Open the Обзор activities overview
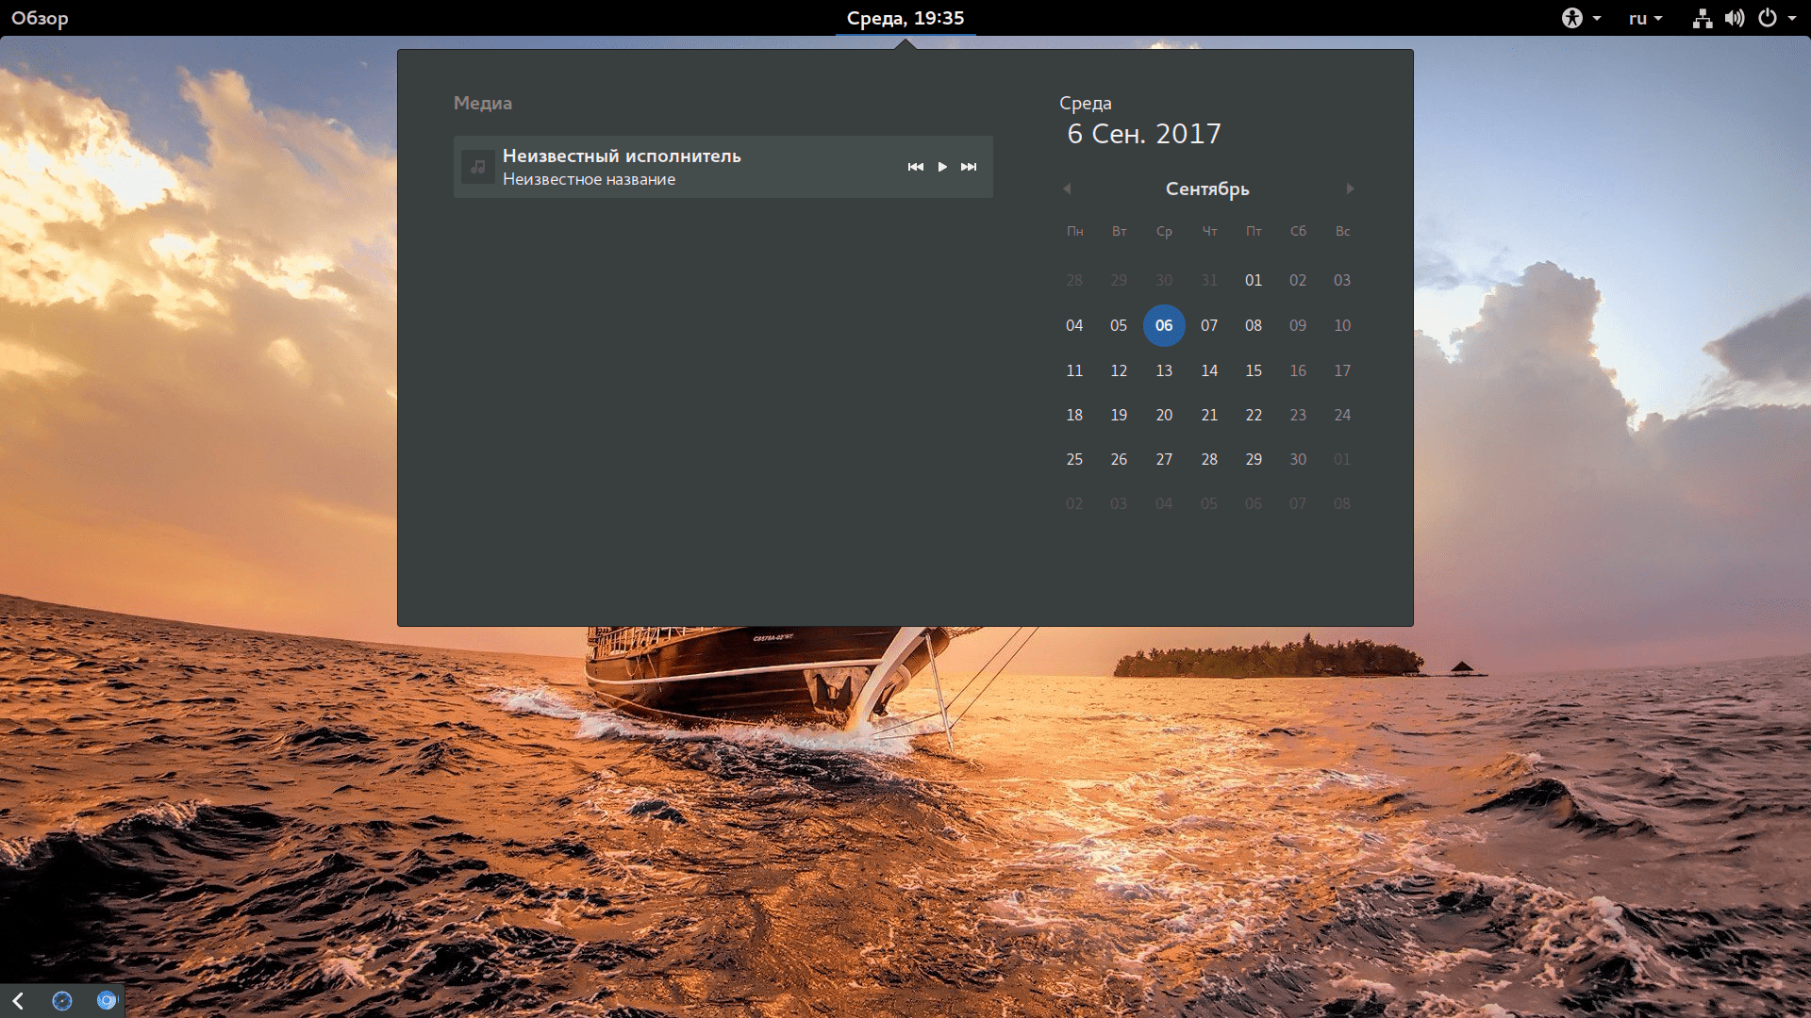1811x1018 pixels. [40, 18]
